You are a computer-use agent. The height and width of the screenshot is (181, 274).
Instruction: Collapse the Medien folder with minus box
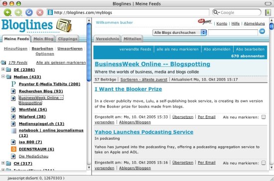pos(3,77)
